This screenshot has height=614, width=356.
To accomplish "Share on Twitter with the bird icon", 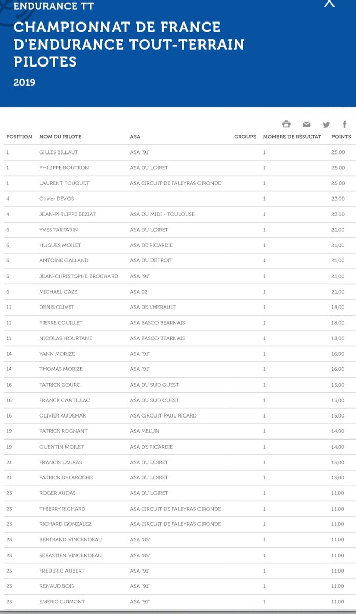I will 326,124.
